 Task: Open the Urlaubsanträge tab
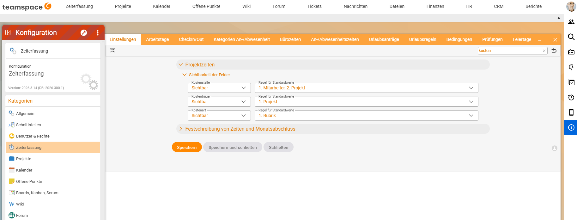(384, 39)
